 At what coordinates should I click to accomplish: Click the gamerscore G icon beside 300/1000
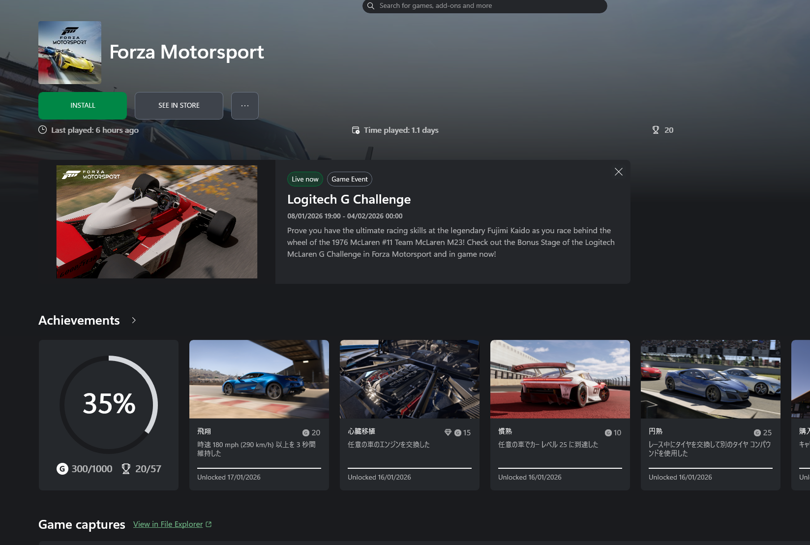[x=62, y=469]
